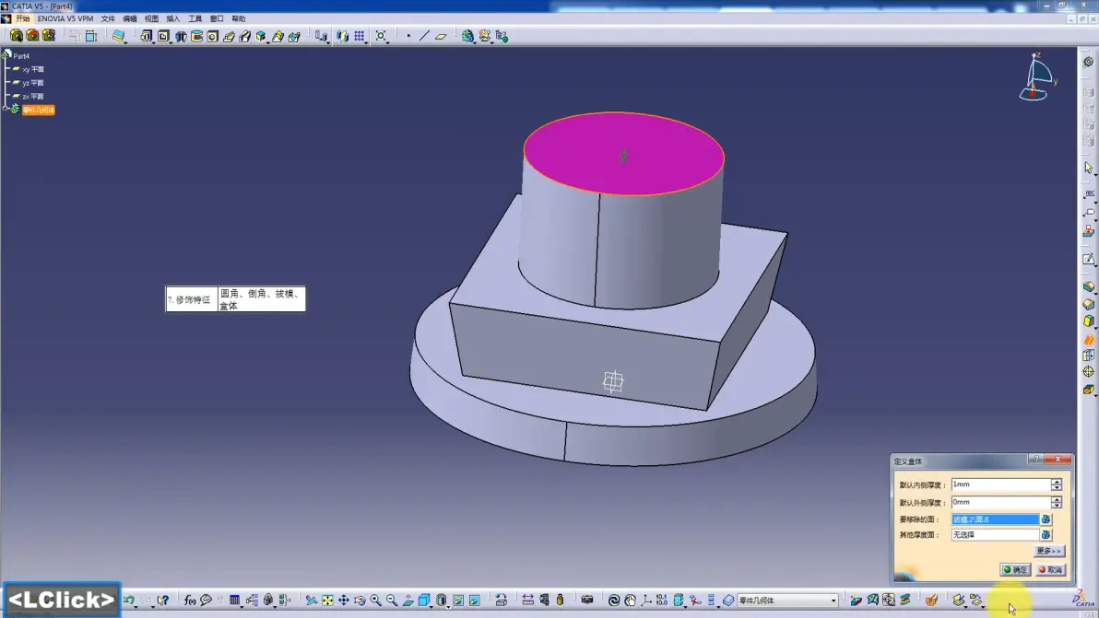Image resolution: width=1099 pixels, height=618 pixels.
Task: Click the Formula f(x) icon
Action: pos(189,600)
